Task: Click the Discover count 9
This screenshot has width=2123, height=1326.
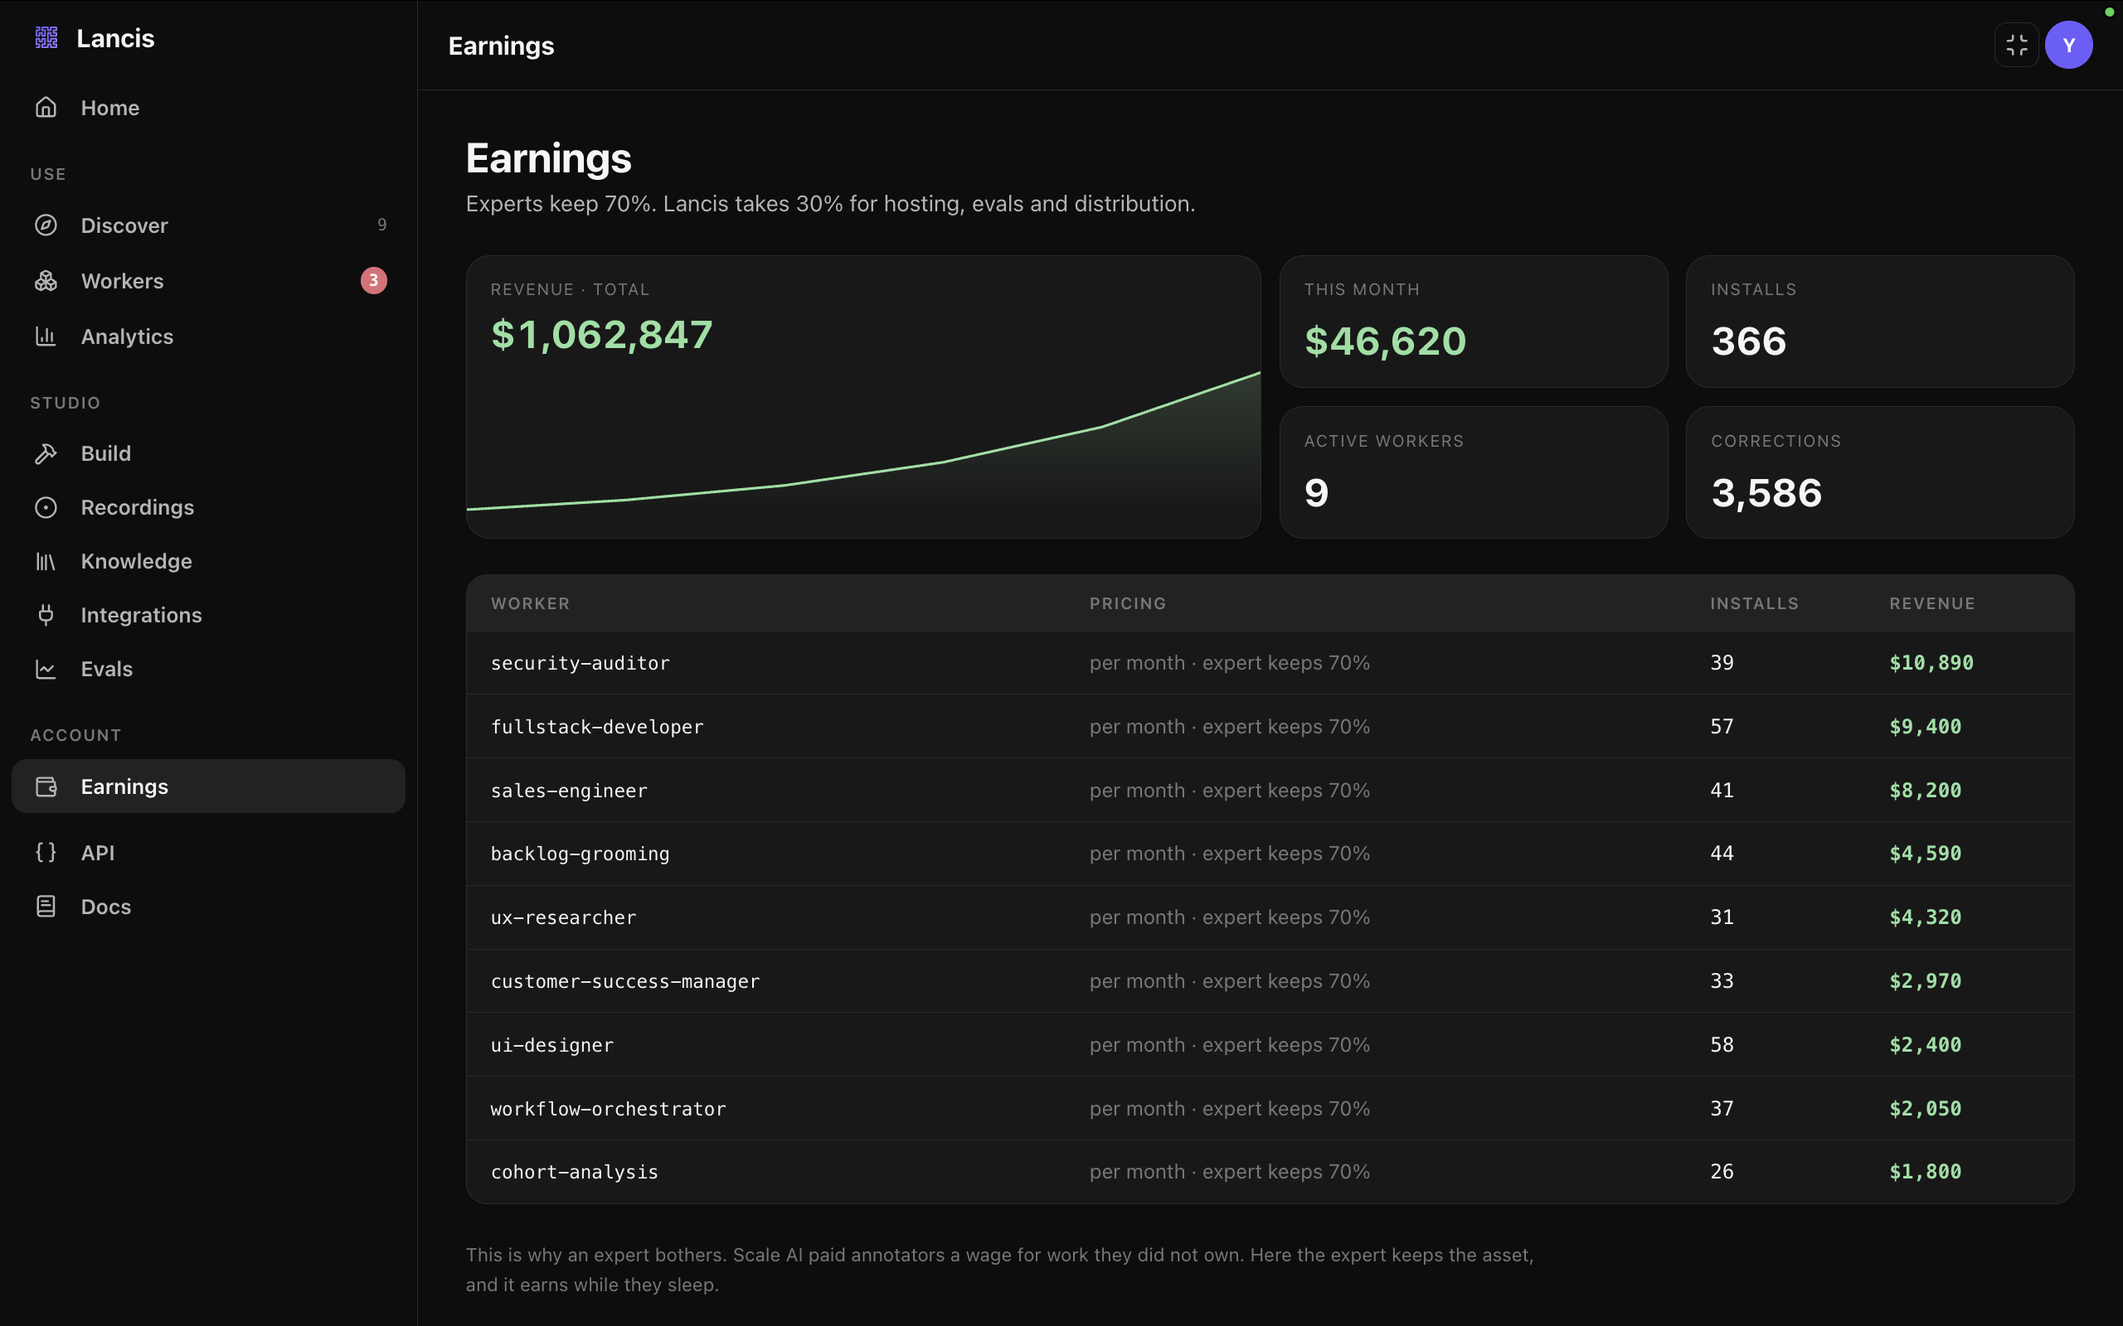Action: tap(381, 225)
